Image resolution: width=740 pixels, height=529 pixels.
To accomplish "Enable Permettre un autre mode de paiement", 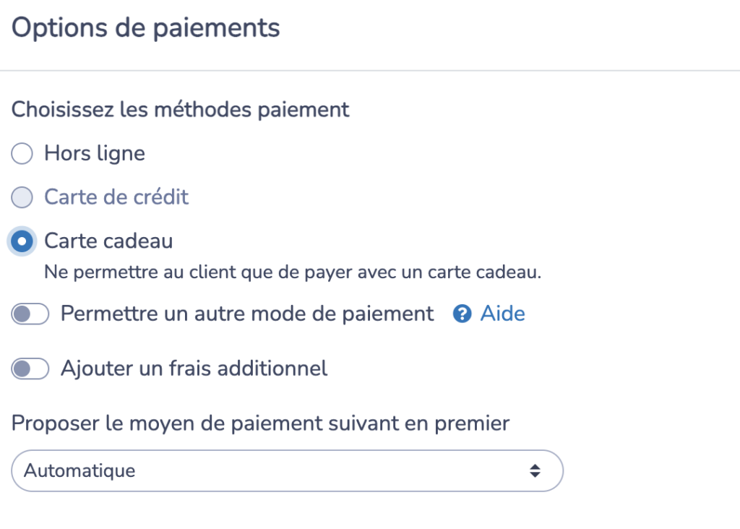I will (30, 314).
